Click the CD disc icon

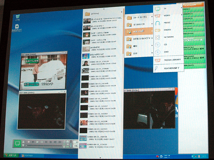coord(158,45)
